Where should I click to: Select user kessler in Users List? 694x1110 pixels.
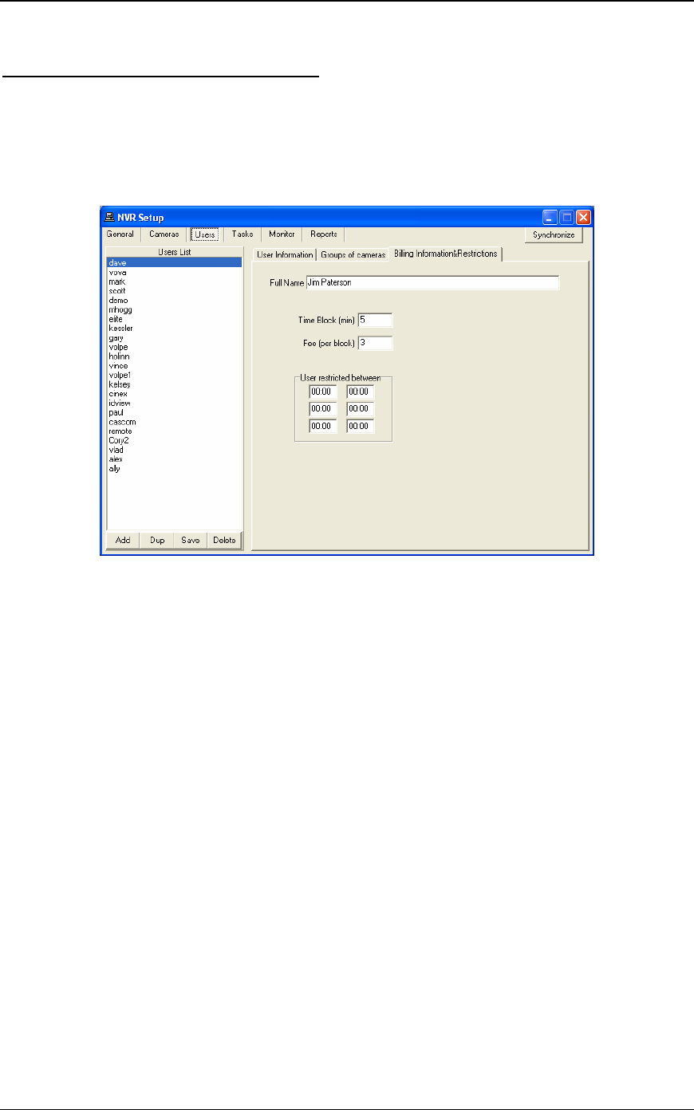click(x=174, y=329)
